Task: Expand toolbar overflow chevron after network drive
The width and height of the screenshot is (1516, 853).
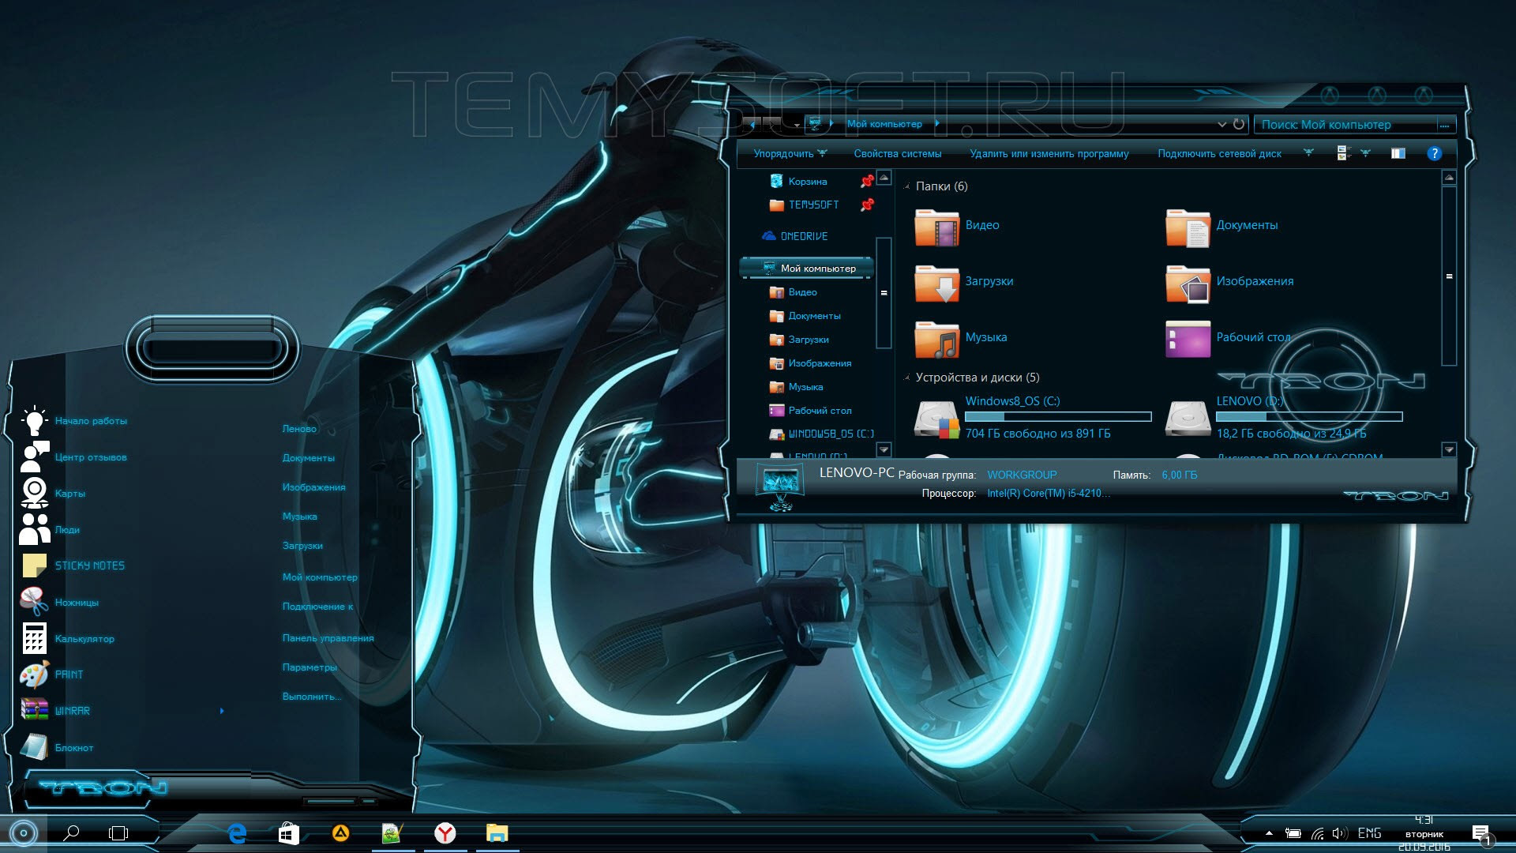Action: pos(1308,153)
